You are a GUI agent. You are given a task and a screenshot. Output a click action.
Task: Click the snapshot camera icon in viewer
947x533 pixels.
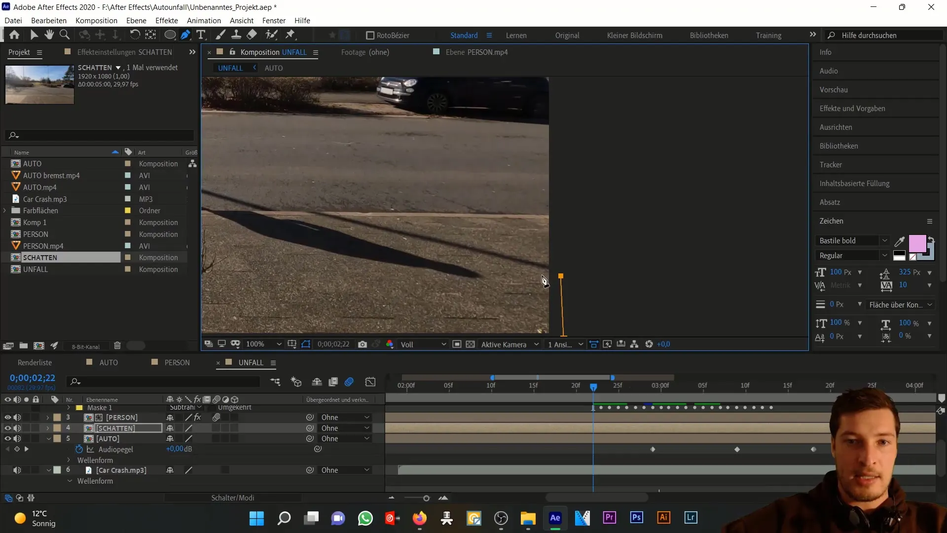363,344
